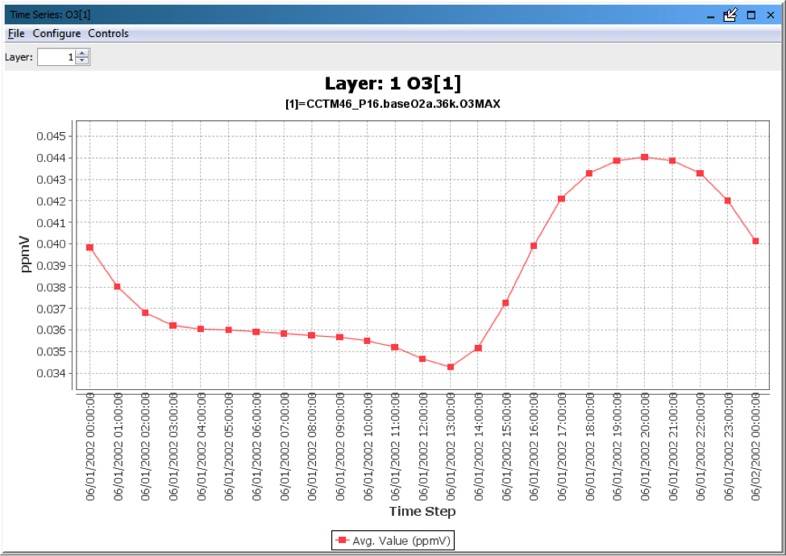This screenshot has height=556, width=786.
Task: Select the data point at 22:00:00
Action: pos(701,173)
